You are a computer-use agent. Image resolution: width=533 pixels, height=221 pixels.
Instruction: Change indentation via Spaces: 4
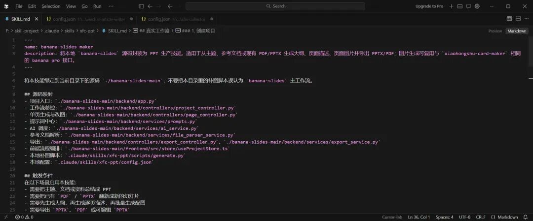point(445,217)
